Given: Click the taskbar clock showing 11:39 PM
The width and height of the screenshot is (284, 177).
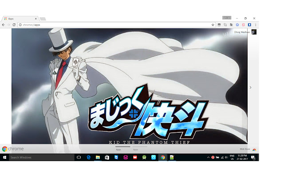Looking at the screenshot, I should 242,158.
